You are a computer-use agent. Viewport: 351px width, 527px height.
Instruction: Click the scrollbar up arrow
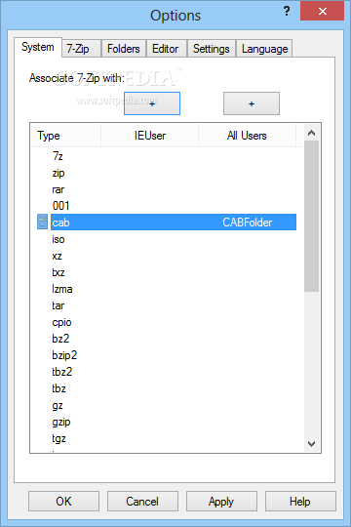coord(311,133)
